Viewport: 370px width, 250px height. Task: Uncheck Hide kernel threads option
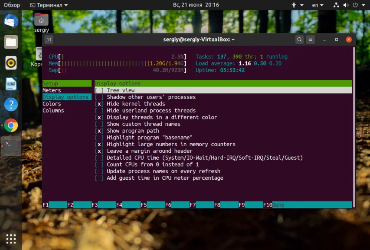99,104
